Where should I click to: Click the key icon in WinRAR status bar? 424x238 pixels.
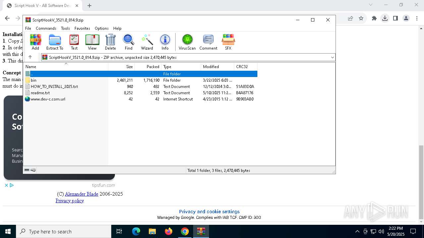point(33,170)
